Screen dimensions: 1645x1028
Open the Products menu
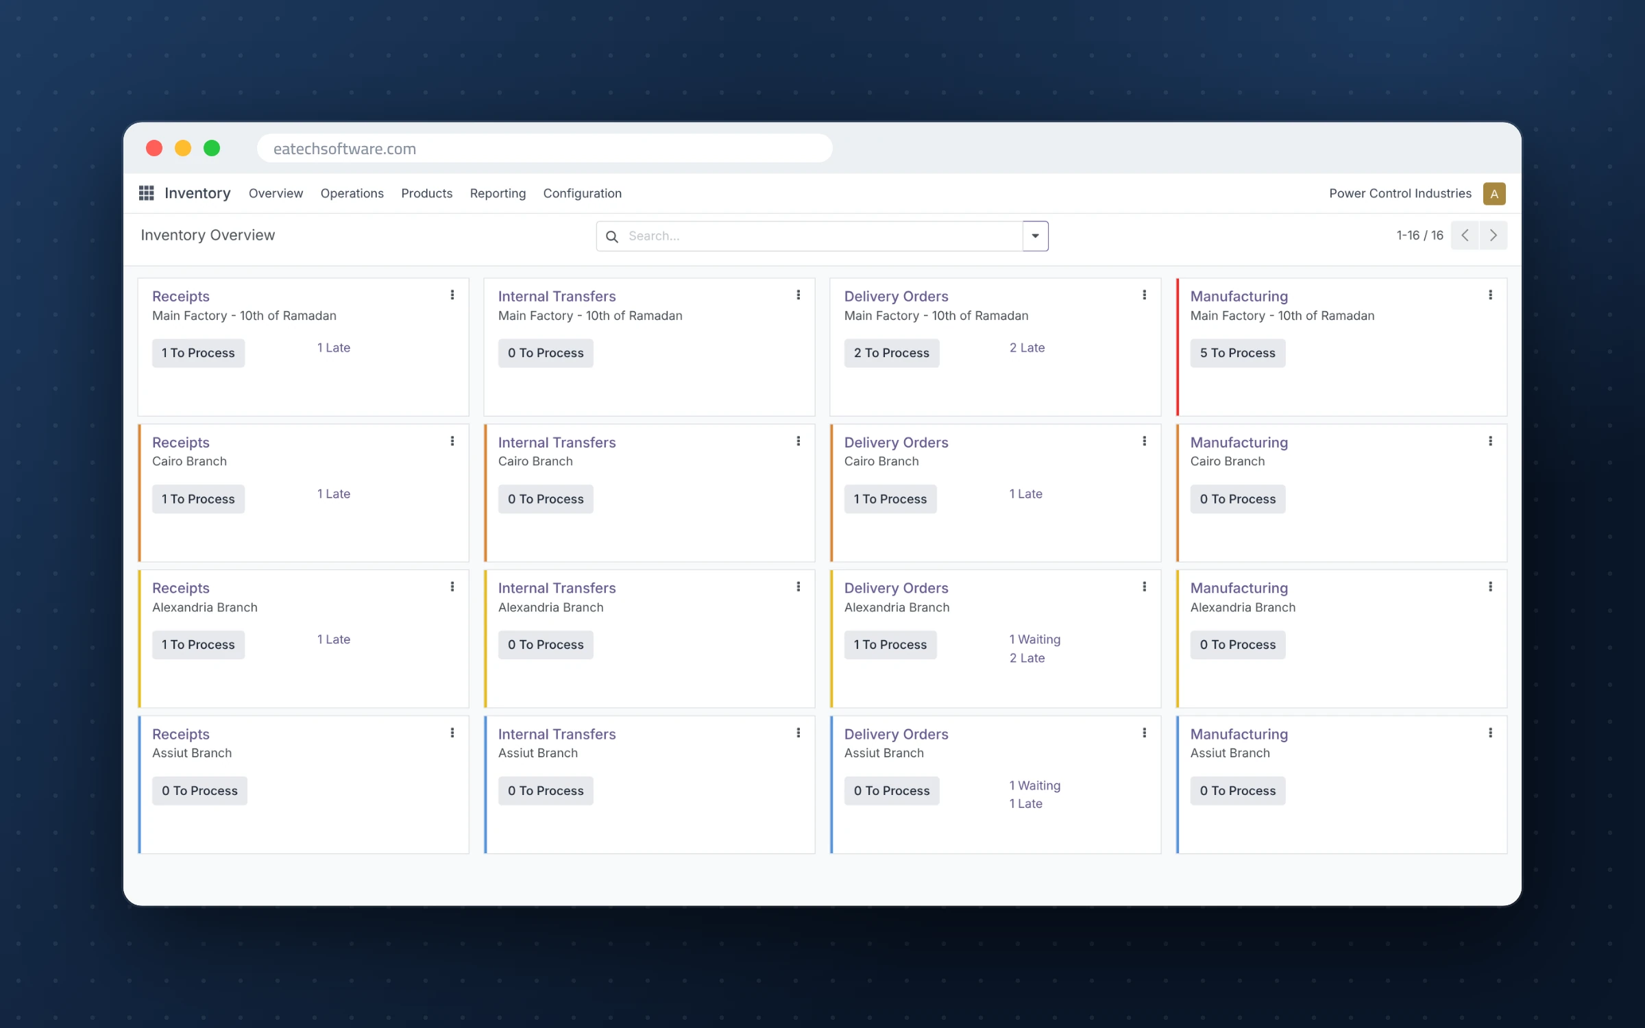(427, 194)
